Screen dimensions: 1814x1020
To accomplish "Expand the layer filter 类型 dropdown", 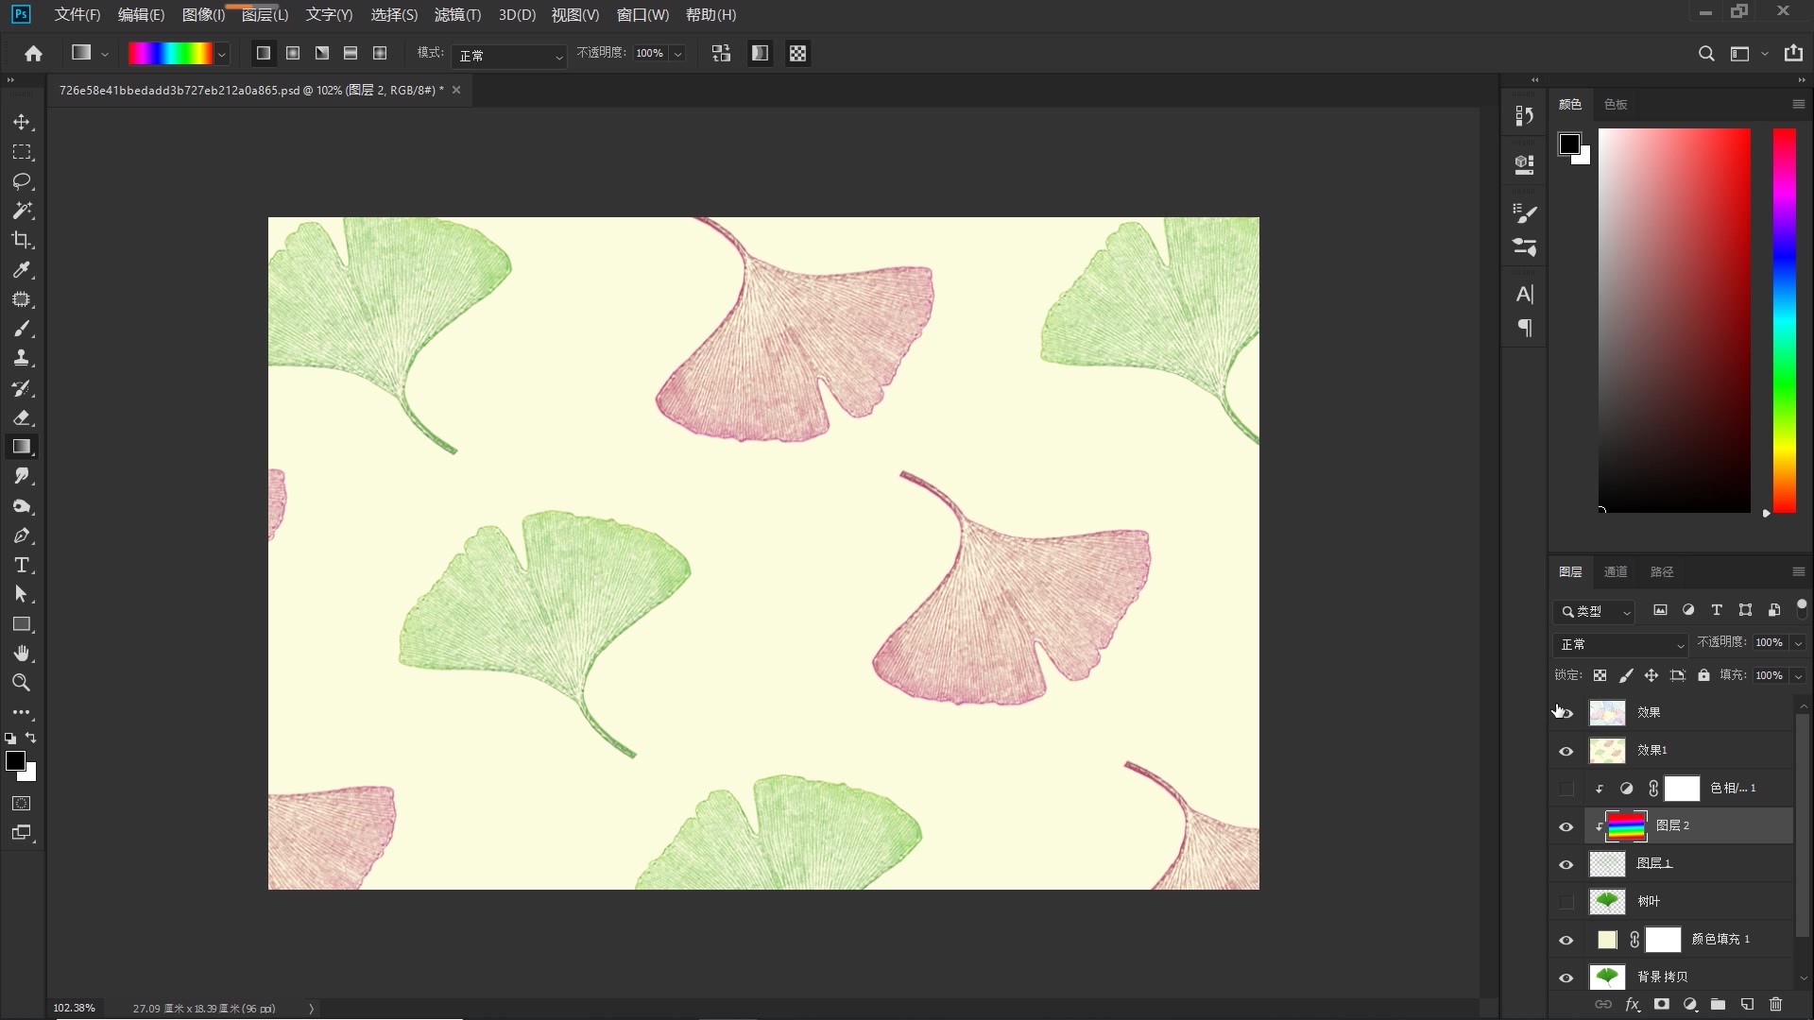I will click(1595, 611).
